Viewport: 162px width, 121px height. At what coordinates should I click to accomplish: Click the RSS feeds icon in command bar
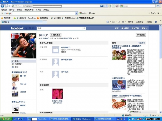(113, 22)
